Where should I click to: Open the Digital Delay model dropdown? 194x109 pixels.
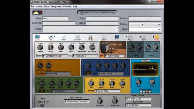pyautogui.click(x=64, y=91)
